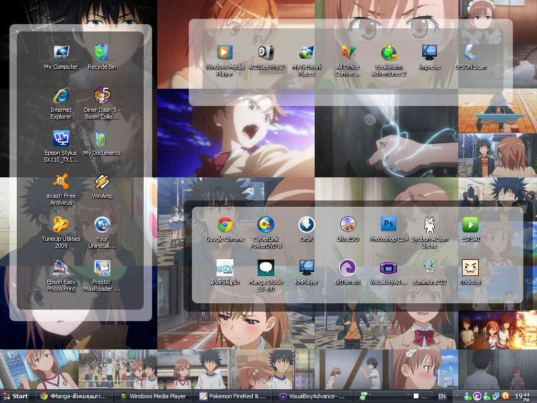Launch Photoshop CS4 desktop icon
Image resolution: width=537 pixels, height=403 pixels.
pyautogui.click(x=389, y=229)
